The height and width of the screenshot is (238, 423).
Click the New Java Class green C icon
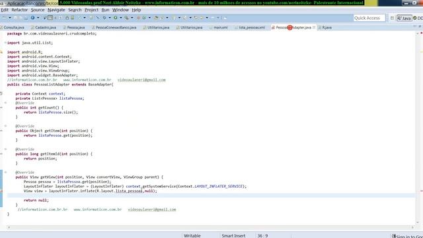click(144, 18)
